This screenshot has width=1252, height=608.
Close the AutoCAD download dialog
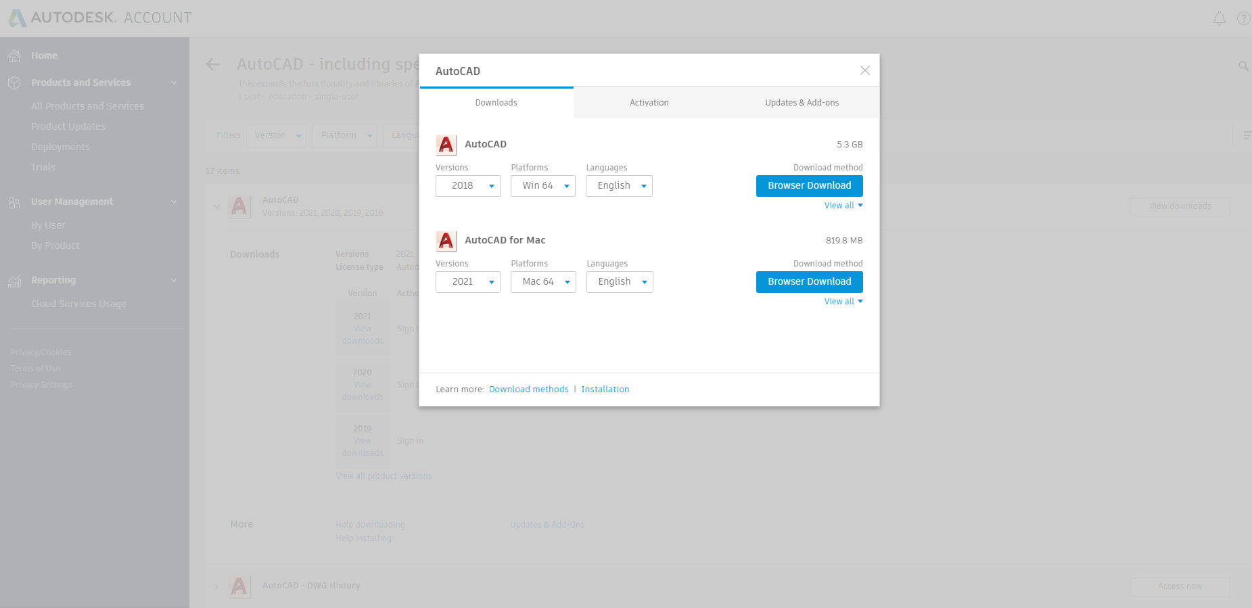[x=864, y=70]
